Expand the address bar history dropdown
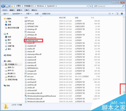The width and height of the screenshot is (126, 111). (x=87, y=6)
